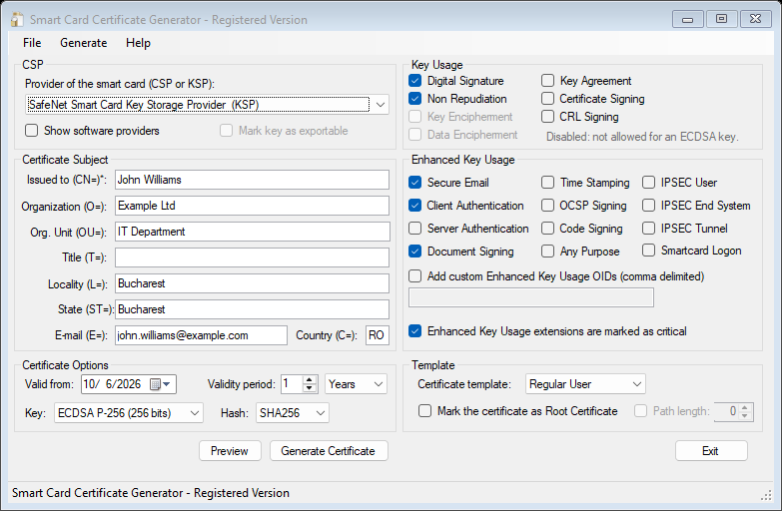Open the Years validity unit dropdown
Image resolution: width=782 pixels, height=511 pixels.
(x=356, y=384)
